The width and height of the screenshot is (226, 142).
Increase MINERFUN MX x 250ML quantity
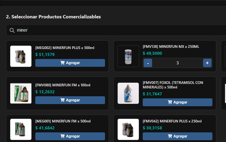pos(207,63)
